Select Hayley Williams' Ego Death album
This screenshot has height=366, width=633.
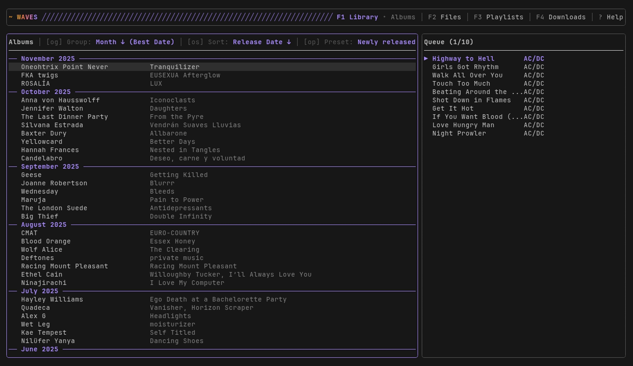tap(212, 300)
